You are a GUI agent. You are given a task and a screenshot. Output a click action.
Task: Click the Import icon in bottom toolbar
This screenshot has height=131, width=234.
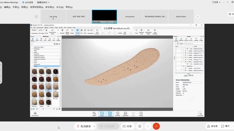(x=94, y=114)
